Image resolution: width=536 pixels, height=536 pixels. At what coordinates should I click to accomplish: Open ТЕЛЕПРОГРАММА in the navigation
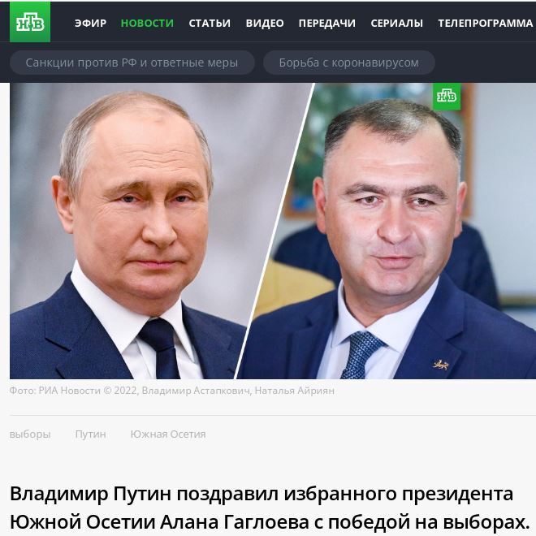(x=486, y=23)
